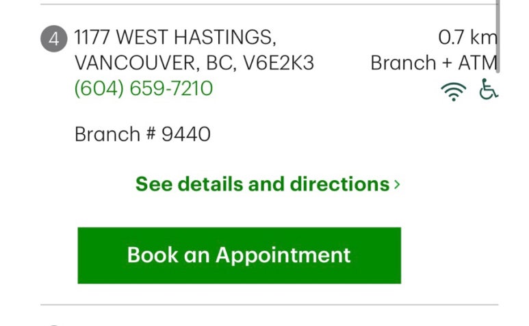The height and width of the screenshot is (326, 529).
Task: Tap the Wi-Fi availability icon
Action: click(x=454, y=91)
